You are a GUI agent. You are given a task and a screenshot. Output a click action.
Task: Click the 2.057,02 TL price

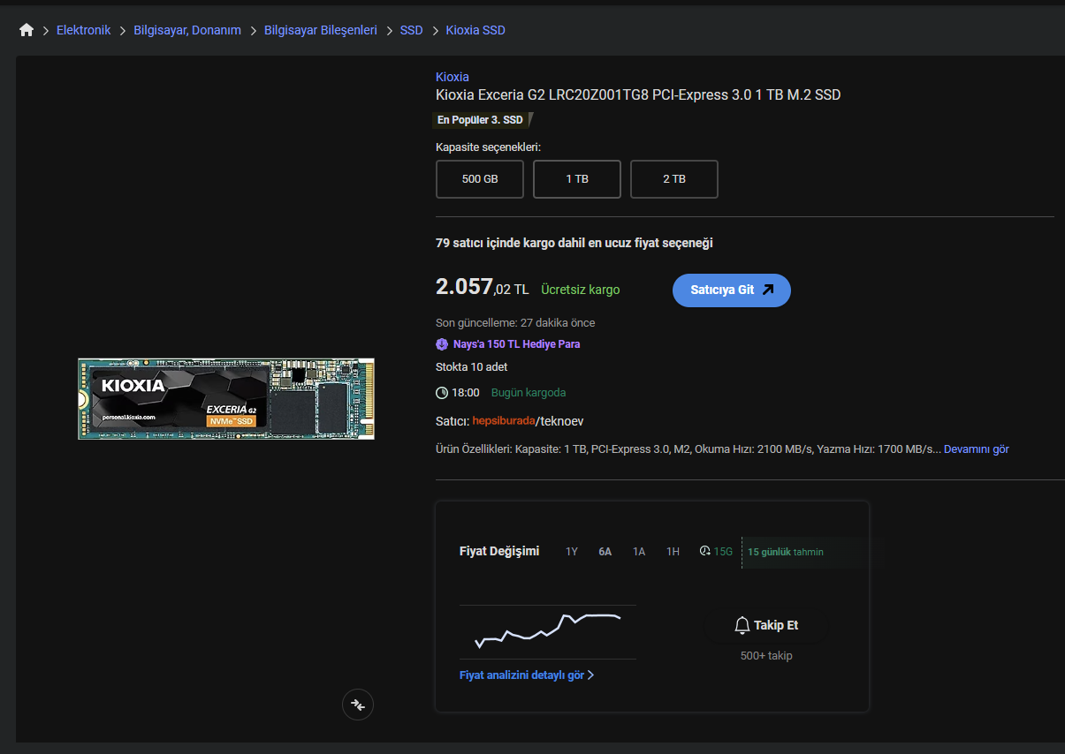[483, 287]
